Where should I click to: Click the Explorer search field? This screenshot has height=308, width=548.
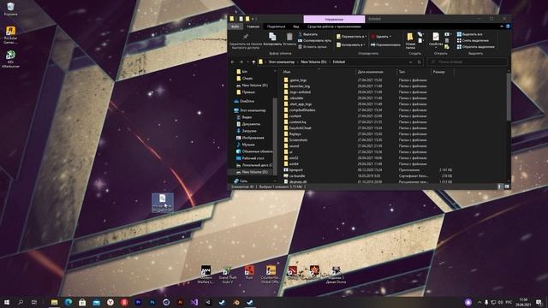point(468,62)
